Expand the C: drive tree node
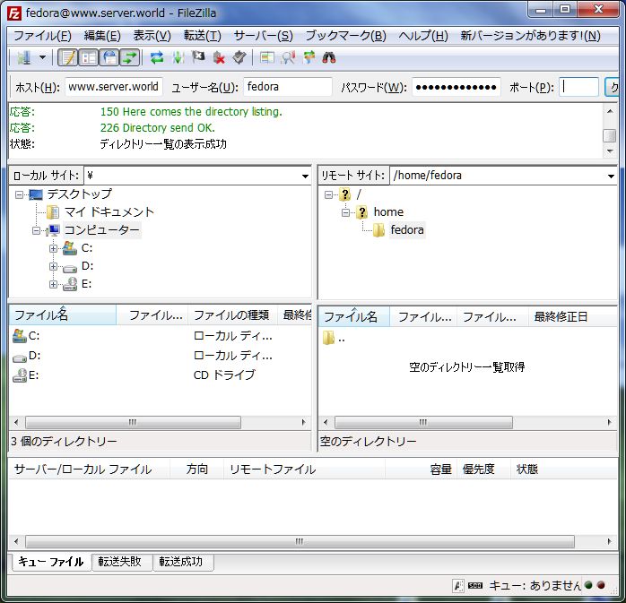Image resolution: width=626 pixels, height=603 pixels. (x=53, y=248)
